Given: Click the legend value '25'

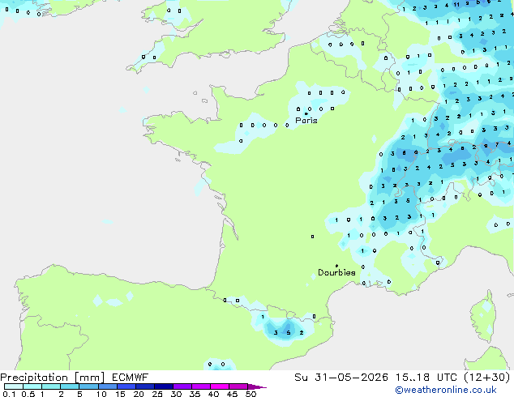Looking at the screenshot, I should pos(157,394).
